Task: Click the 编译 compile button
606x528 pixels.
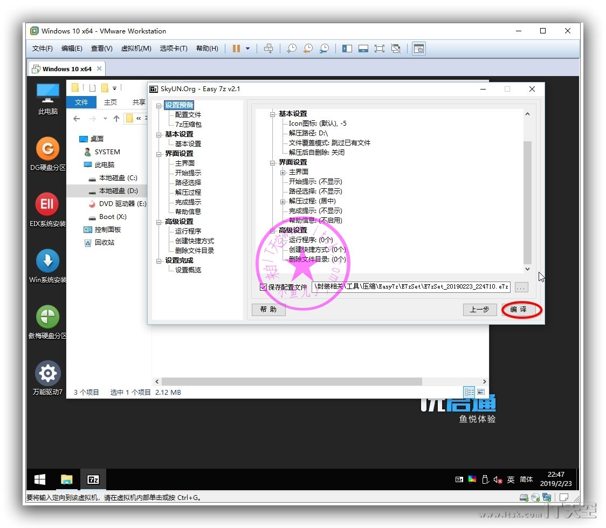Action: coord(518,309)
